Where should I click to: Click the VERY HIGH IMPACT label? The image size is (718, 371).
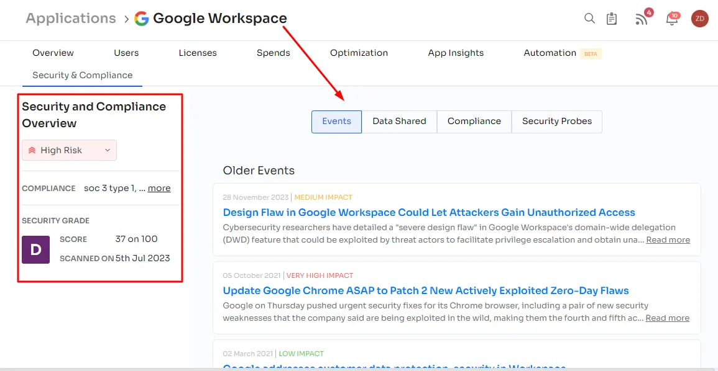tap(320, 275)
